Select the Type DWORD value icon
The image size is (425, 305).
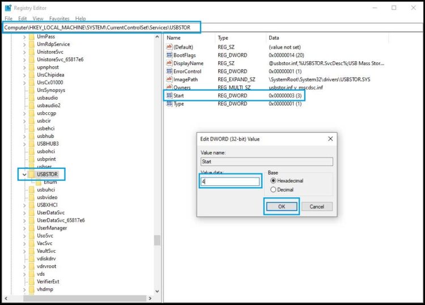pos(169,104)
